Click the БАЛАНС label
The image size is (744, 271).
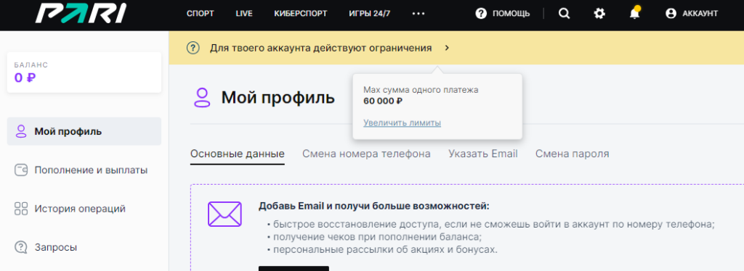(x=31, y=64)
